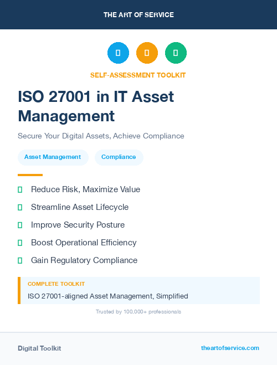Click the Digital Toolkit footer label
Viewport: 277px width, 365px height.
point(39,348)
